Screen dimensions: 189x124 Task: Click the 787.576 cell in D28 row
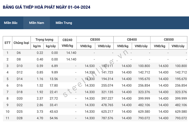pos(107,118)
